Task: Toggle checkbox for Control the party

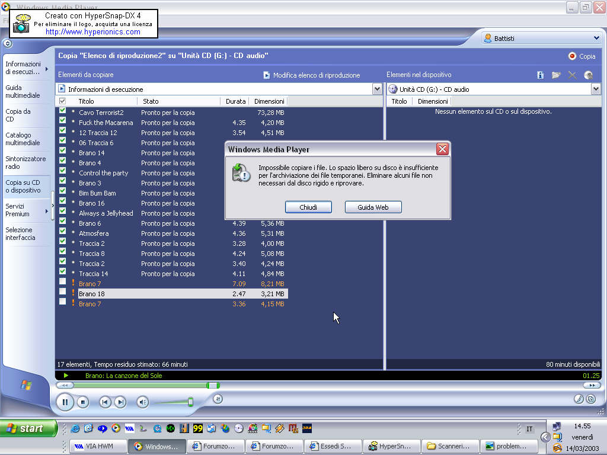Action: point(62,171)
